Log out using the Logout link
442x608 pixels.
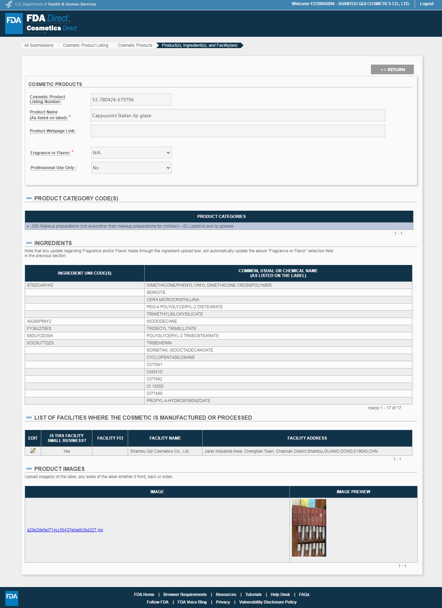click(427, 4)
